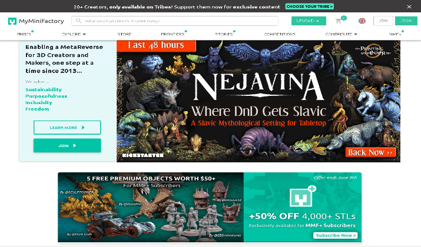This screenshot has width=421, height=247.
Task: Open the shopping cart icon
Action: point(339,21)
